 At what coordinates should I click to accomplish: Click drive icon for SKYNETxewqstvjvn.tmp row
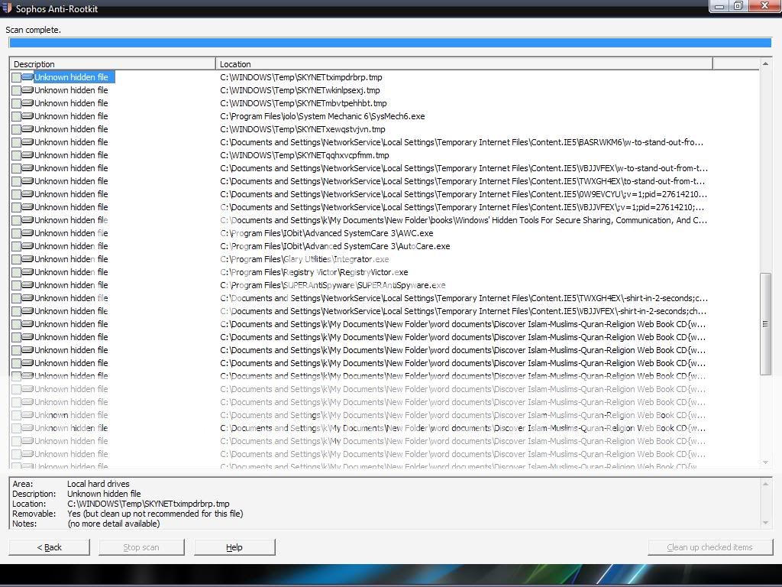[x=27, y=128]
